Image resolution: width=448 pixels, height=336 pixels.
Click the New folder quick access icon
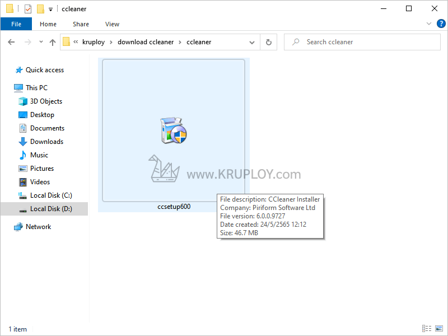point(40,9)
